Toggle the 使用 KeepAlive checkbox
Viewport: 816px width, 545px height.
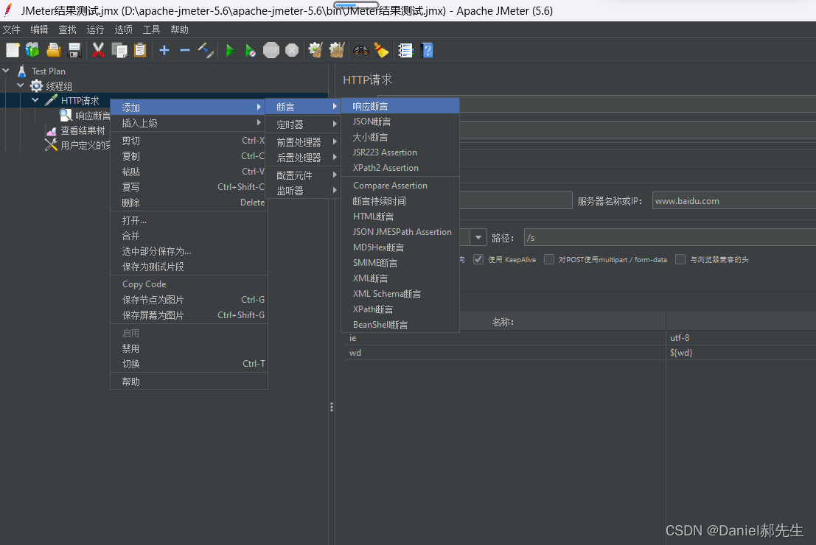click(478, 259)
